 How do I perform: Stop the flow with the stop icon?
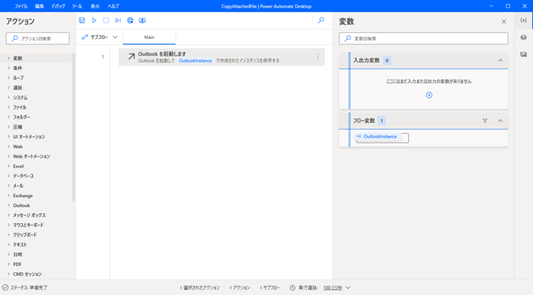[106, 21]
